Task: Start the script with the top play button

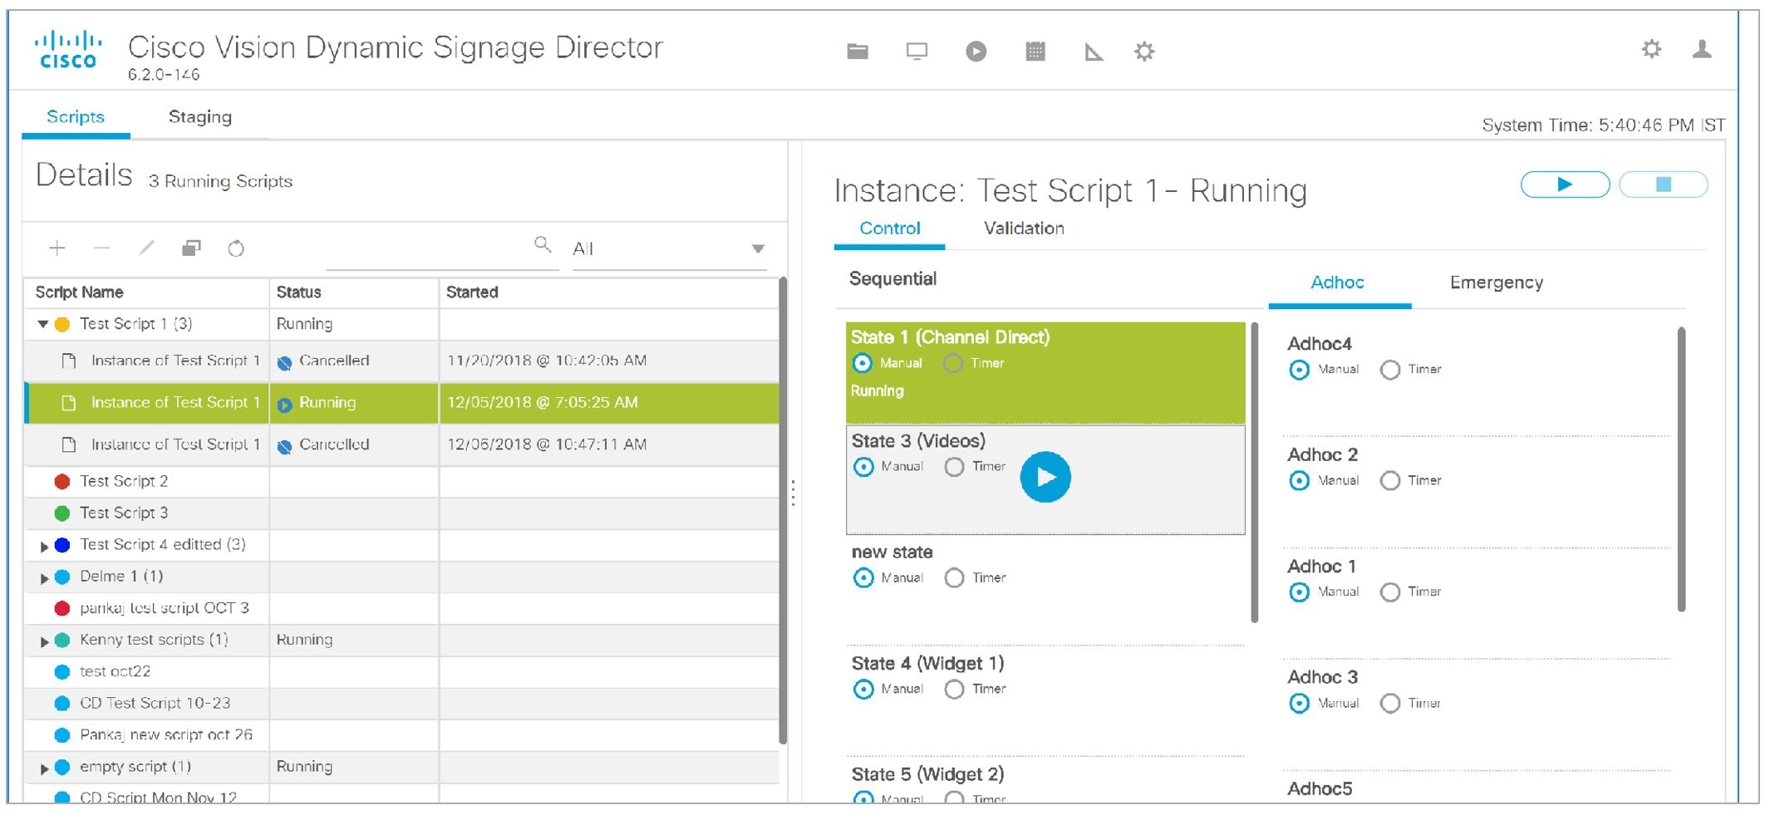Action: click(1565, 184)
